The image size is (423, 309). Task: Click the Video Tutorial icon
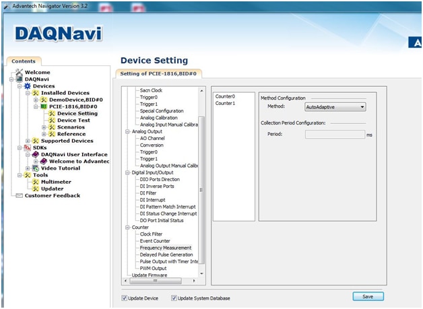(35, 168)
